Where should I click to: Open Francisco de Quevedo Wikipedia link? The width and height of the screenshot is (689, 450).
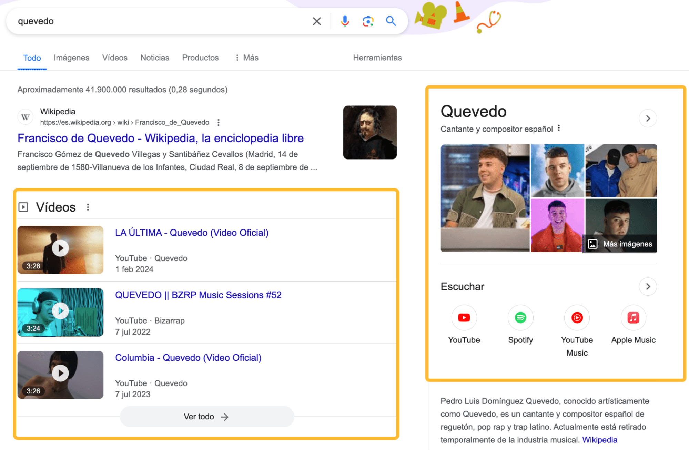pos(160,137)
